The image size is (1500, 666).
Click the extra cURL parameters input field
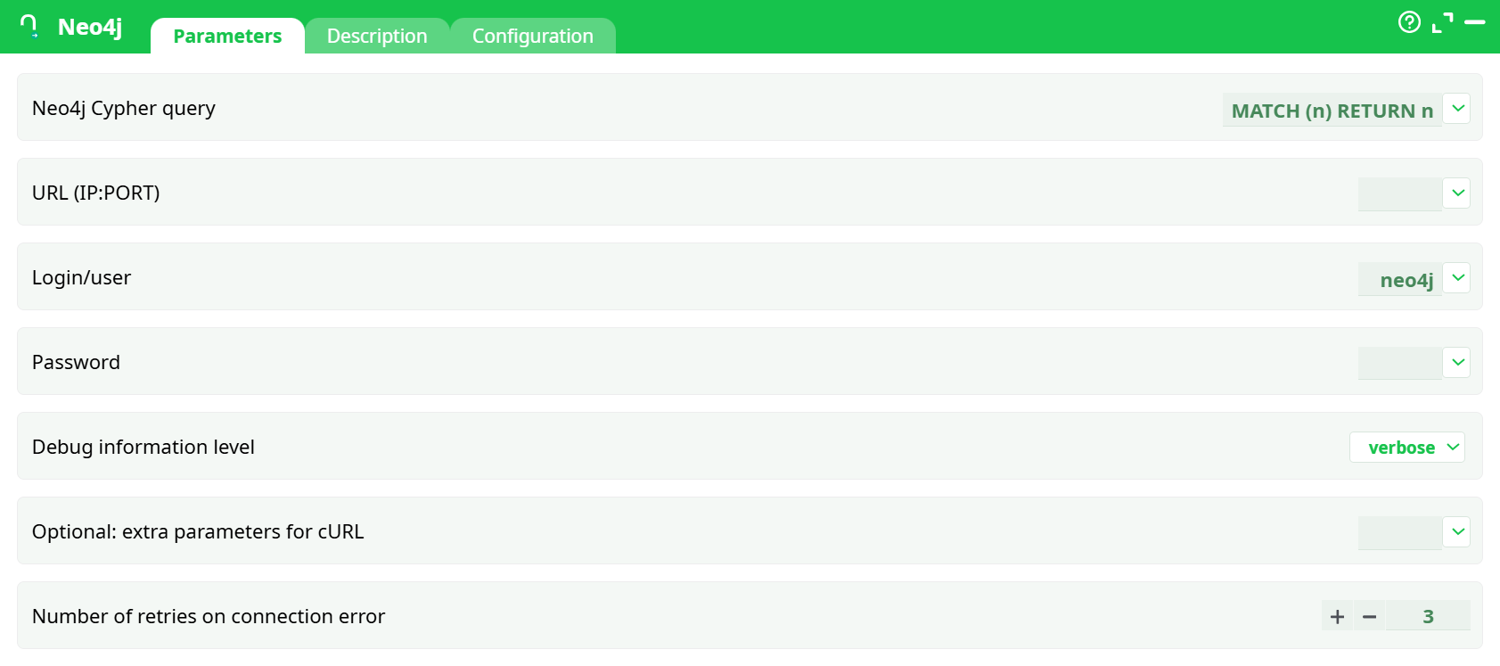click(1399, 533)
